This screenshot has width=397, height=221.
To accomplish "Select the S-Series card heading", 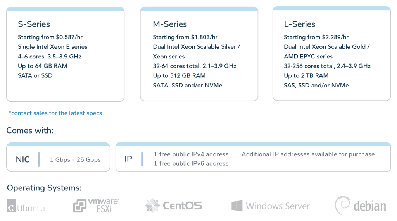I will [x=34, y=24].
